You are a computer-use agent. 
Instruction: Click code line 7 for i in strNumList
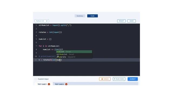pos(49,46)
